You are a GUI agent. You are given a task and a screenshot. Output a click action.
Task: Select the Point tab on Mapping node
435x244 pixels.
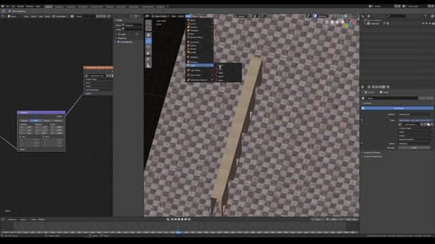tap(35, 121)
